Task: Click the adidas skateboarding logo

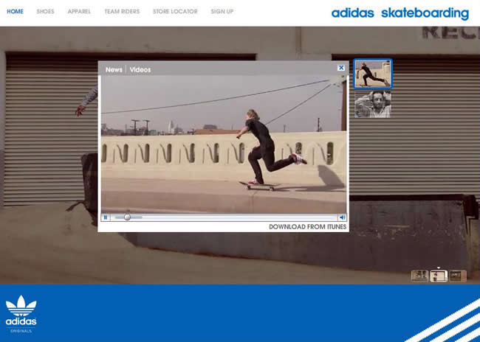Action: click(400, 13)
